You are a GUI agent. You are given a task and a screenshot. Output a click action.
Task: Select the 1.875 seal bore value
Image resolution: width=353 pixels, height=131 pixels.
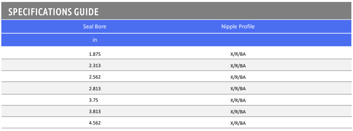[x=95, y=54]
